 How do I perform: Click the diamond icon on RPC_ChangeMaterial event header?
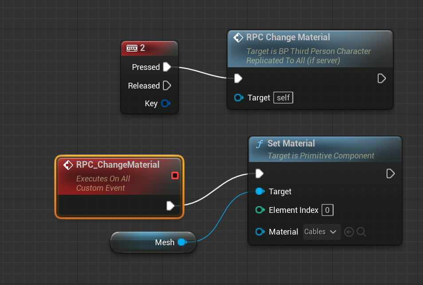point(68,165)
